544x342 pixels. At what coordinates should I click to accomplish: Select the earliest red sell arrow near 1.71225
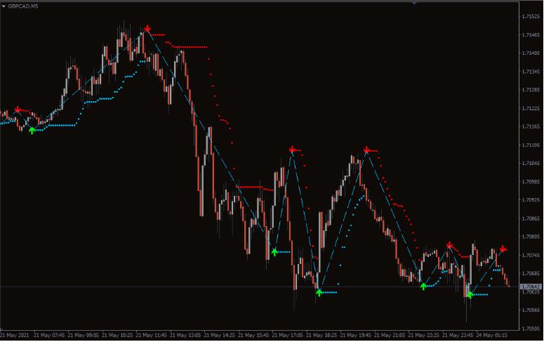(x=18, y=110)
